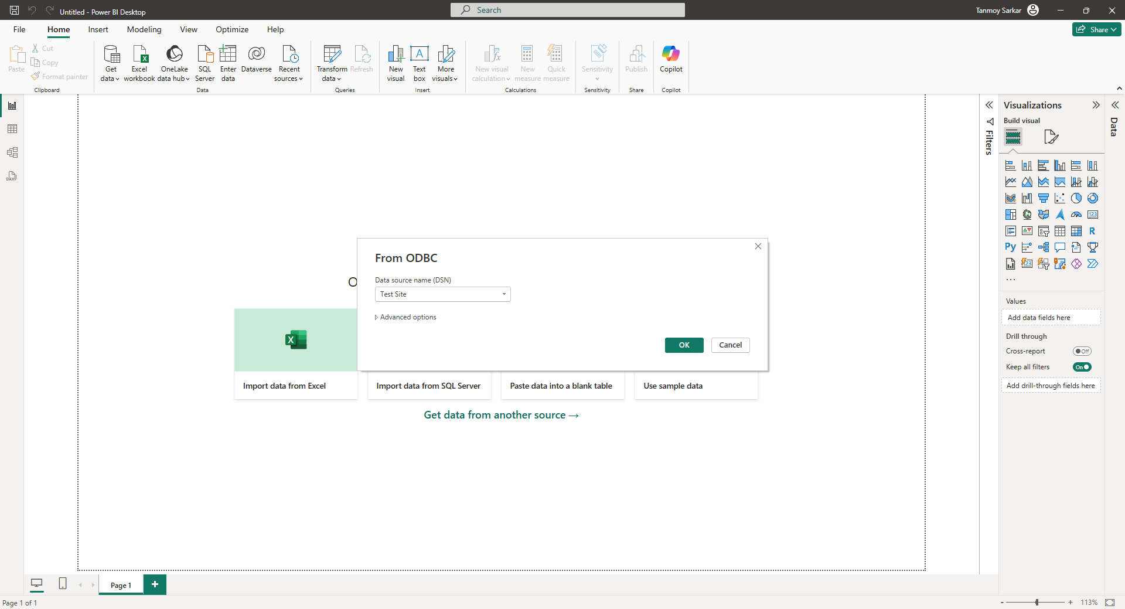Click the Search box in title bar
The image size is (1125, 609).
tap(567, 10)
